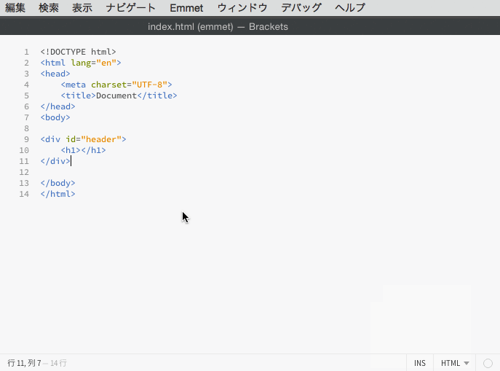
Task: Click the closing </body> tag
Action: (x=57, y=183)
